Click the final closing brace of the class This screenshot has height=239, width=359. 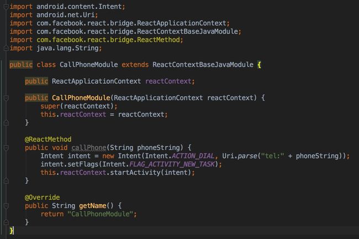(11, 231)
